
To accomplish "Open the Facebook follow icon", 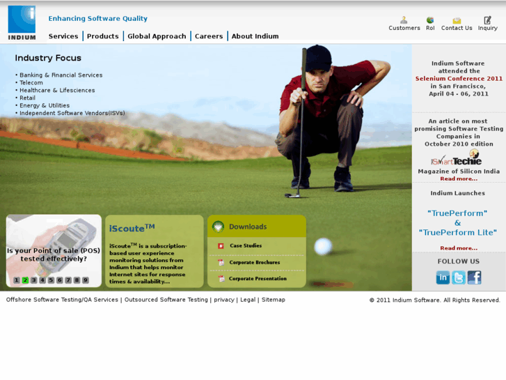I will click(475, 278).
